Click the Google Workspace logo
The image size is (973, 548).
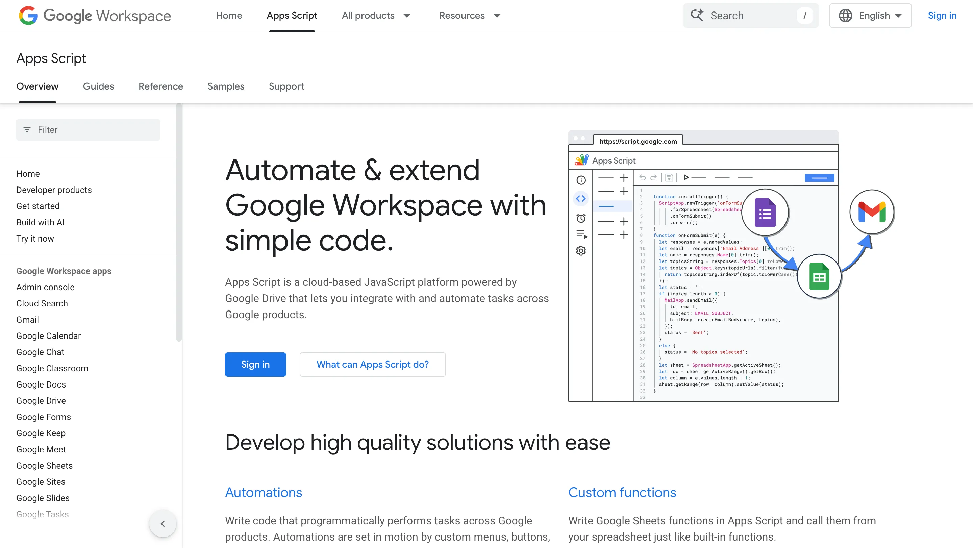tap(95, 16)
